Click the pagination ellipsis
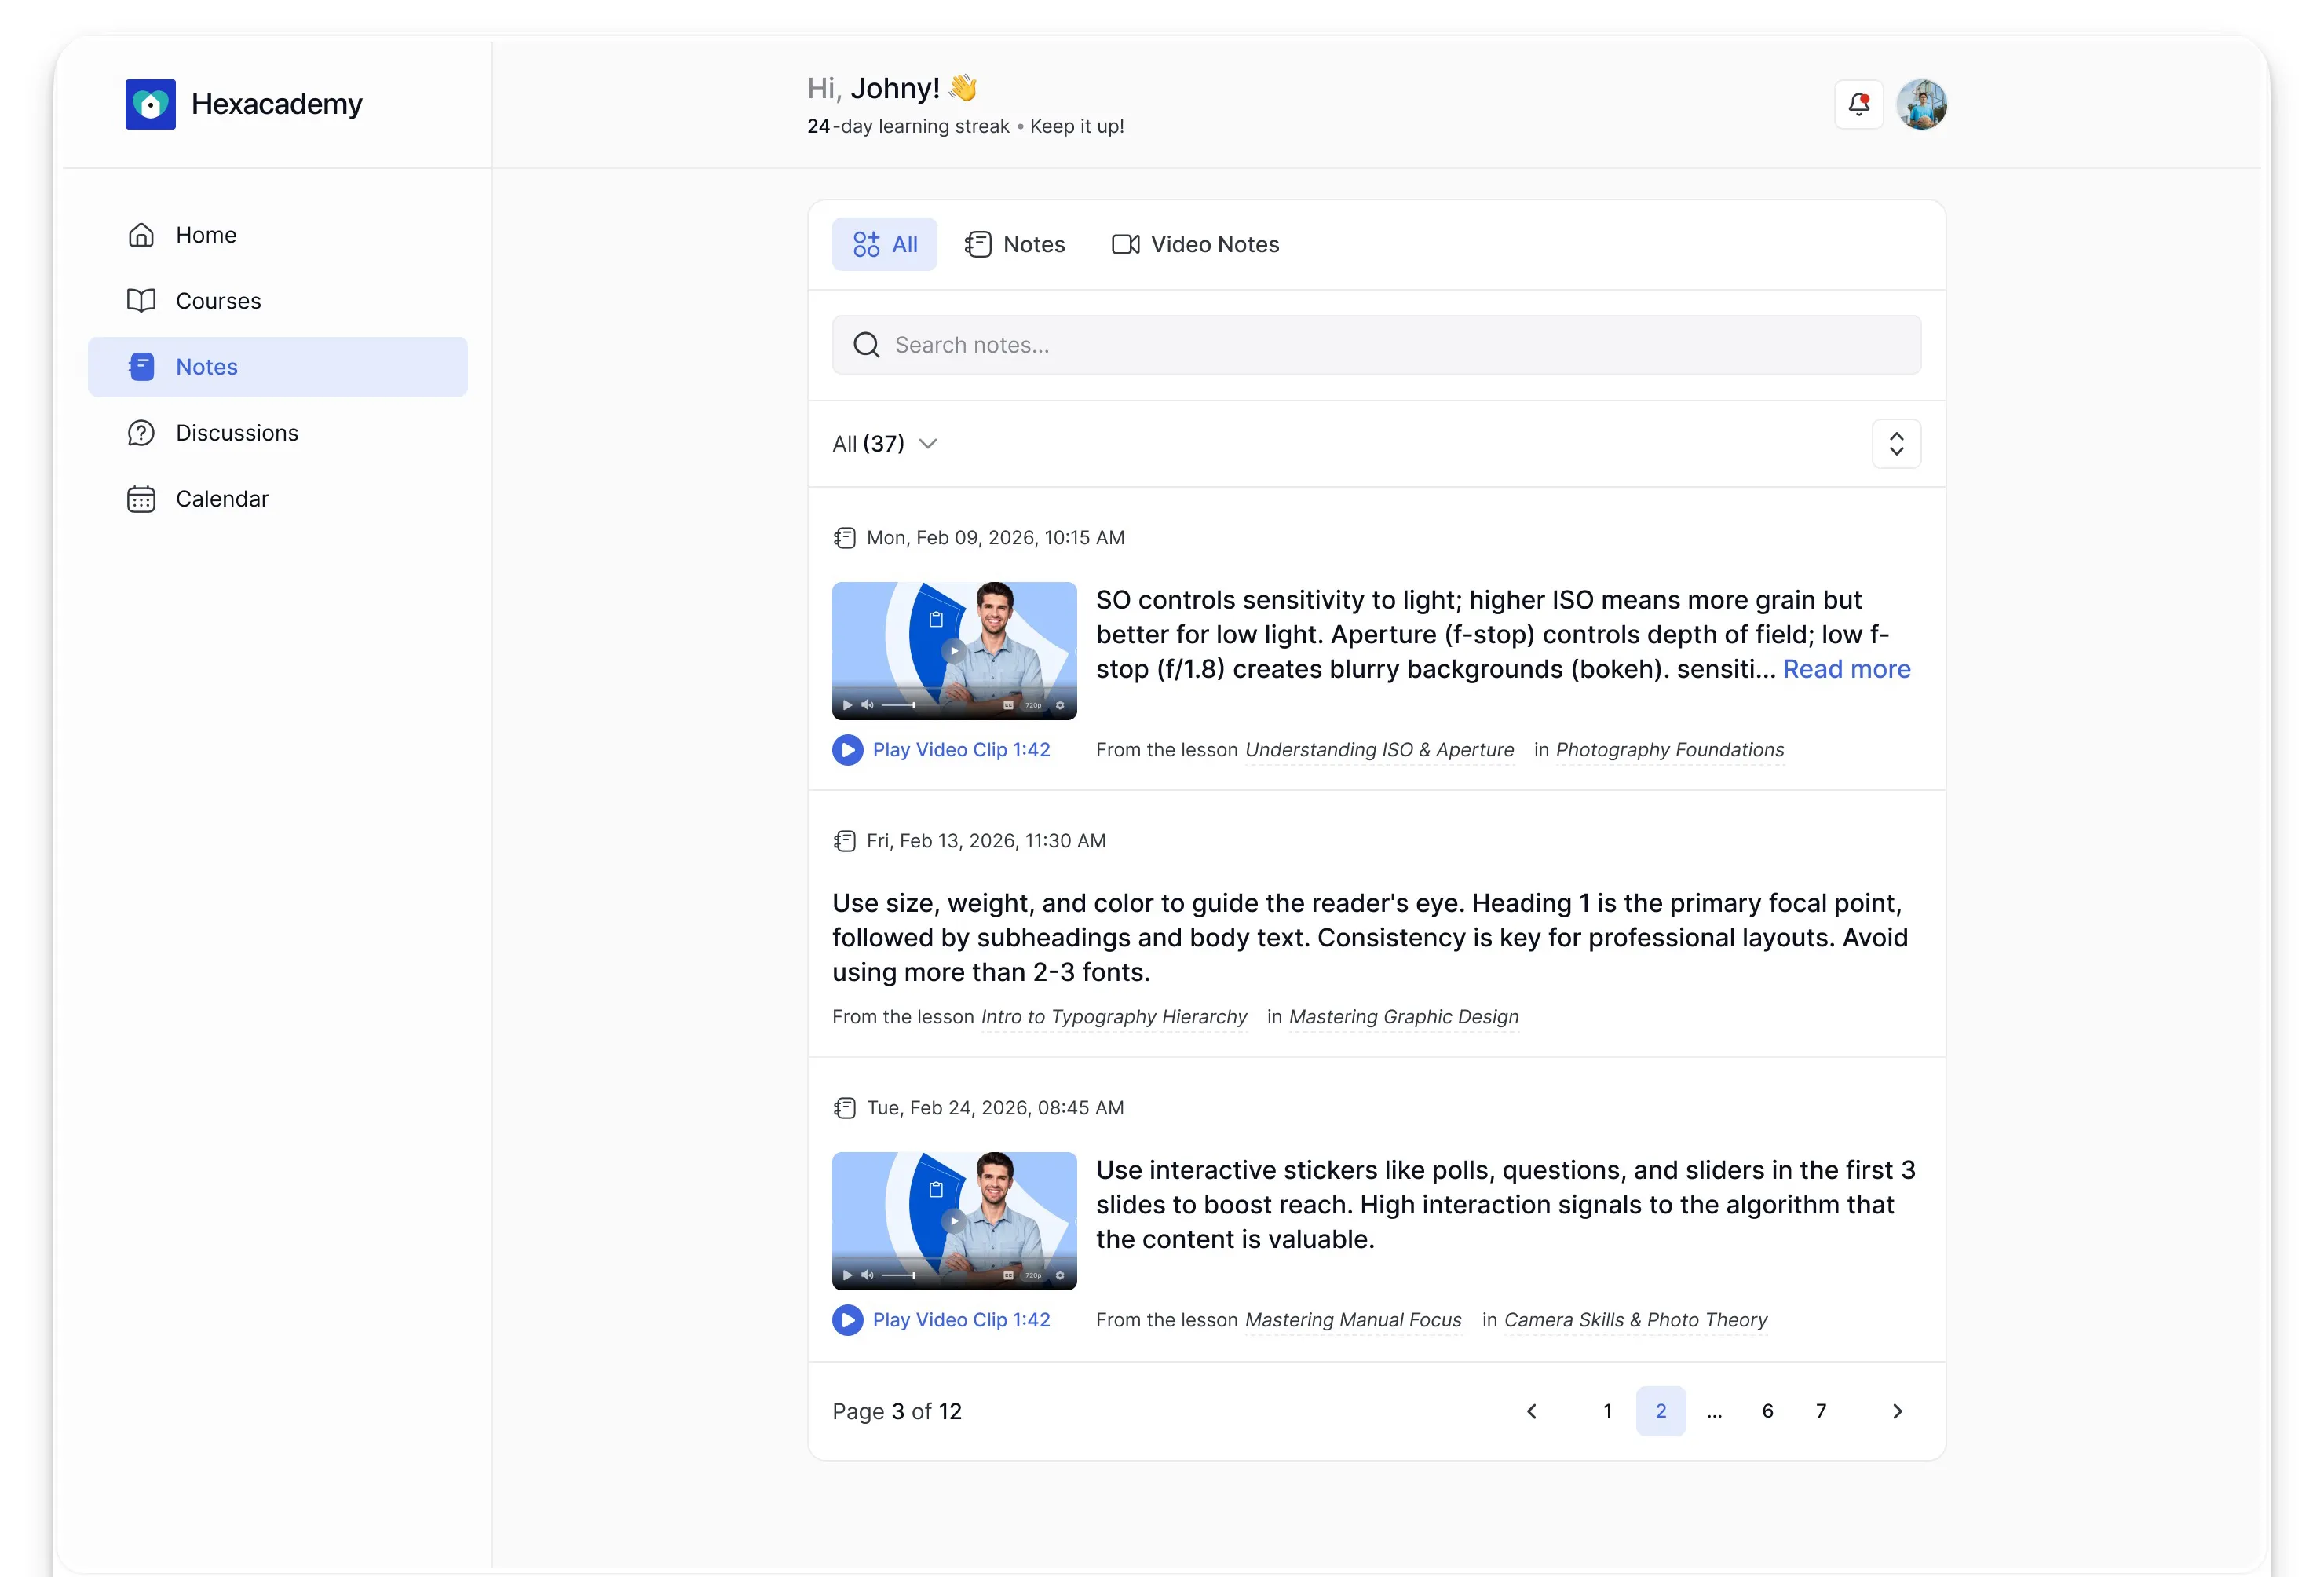2324x1577 pixels. click(x=1714, y=1412)
